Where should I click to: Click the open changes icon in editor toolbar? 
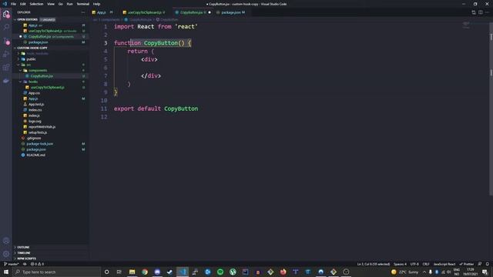[x=474, y=12]
